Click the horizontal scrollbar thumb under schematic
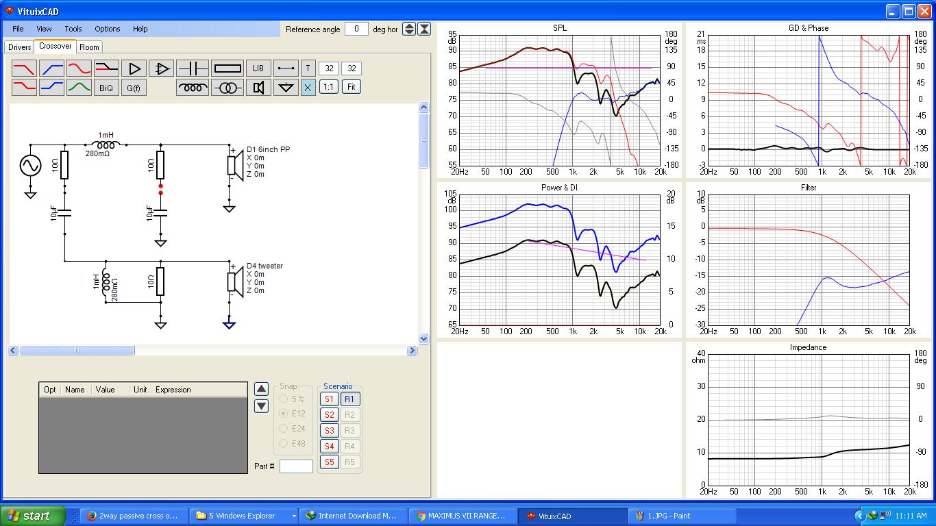The width and height of the screenshot is (936, 526). pos(77,351)
